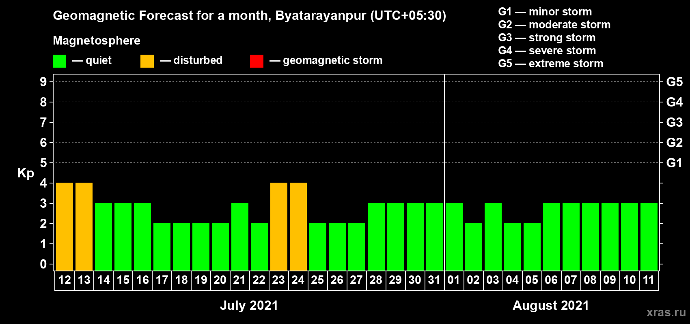Image resolution: width=690 pixels, height=324 pixels.
Task: Click the 'G1 — minor storm' legend line
Action: pos(545,12)
